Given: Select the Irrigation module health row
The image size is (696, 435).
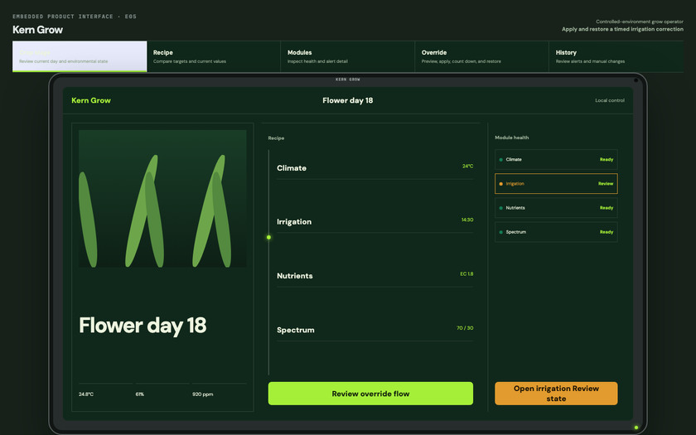Looking at the screenshot, I should coord(556,183).
